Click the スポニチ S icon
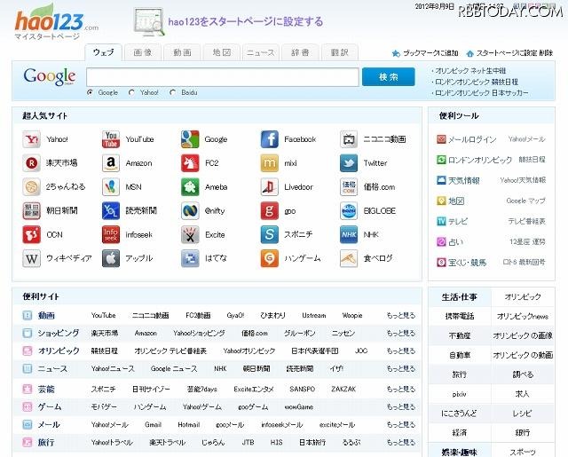 (270, 234)
